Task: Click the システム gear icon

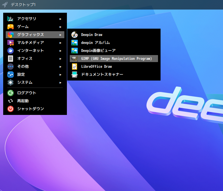Action: click(11, 82)
